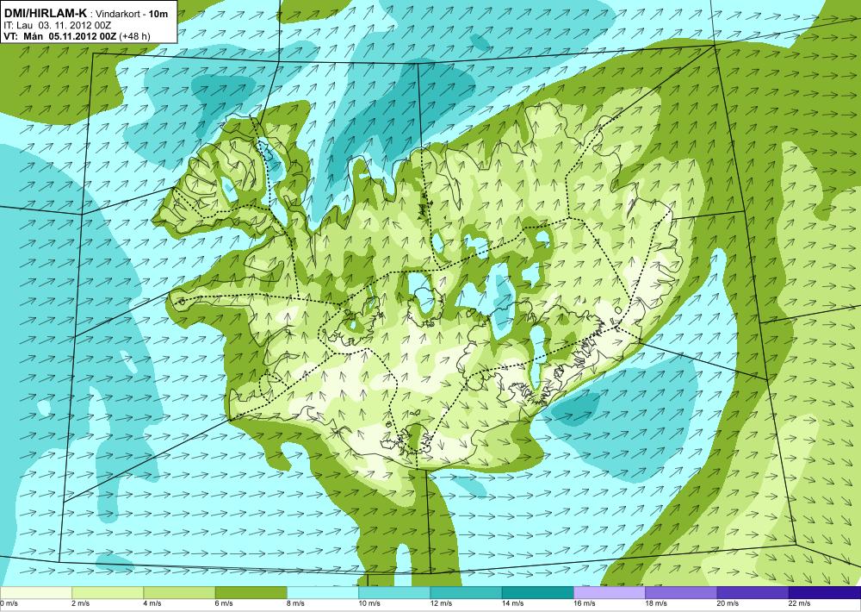Click the '12 m/s' legend label
Image resolution: width=861 pixels, height=612 pixels.
click(x=442, y=603)
